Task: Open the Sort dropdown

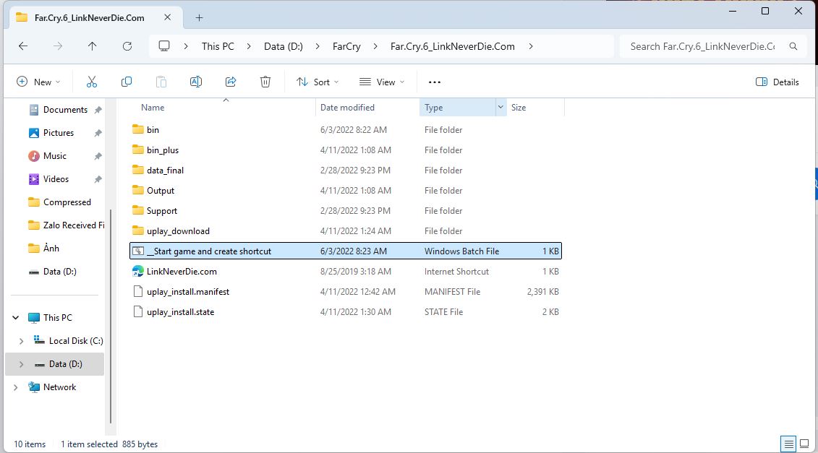Action: pos(317,82)
